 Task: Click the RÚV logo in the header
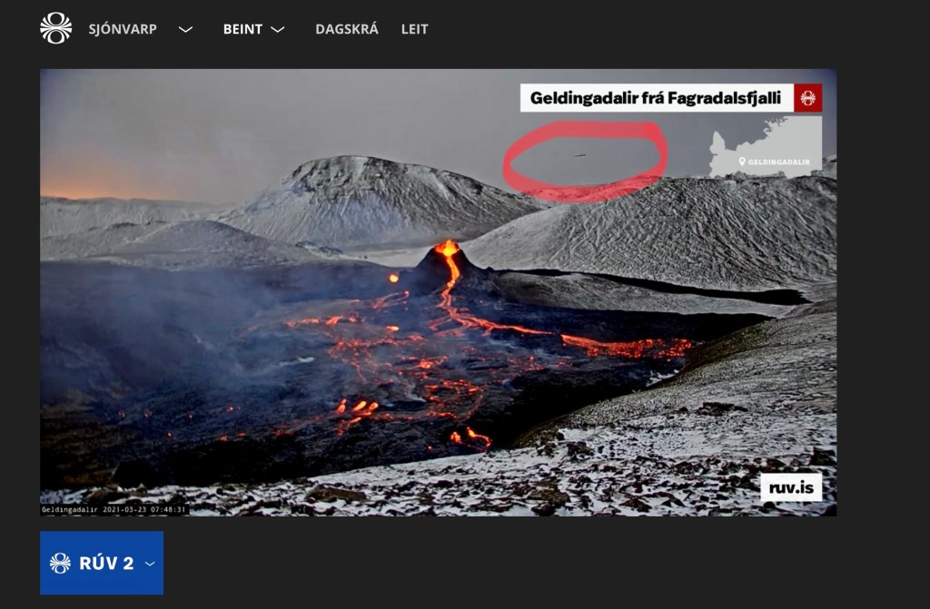pyautogui.click(x=55, y=28)
